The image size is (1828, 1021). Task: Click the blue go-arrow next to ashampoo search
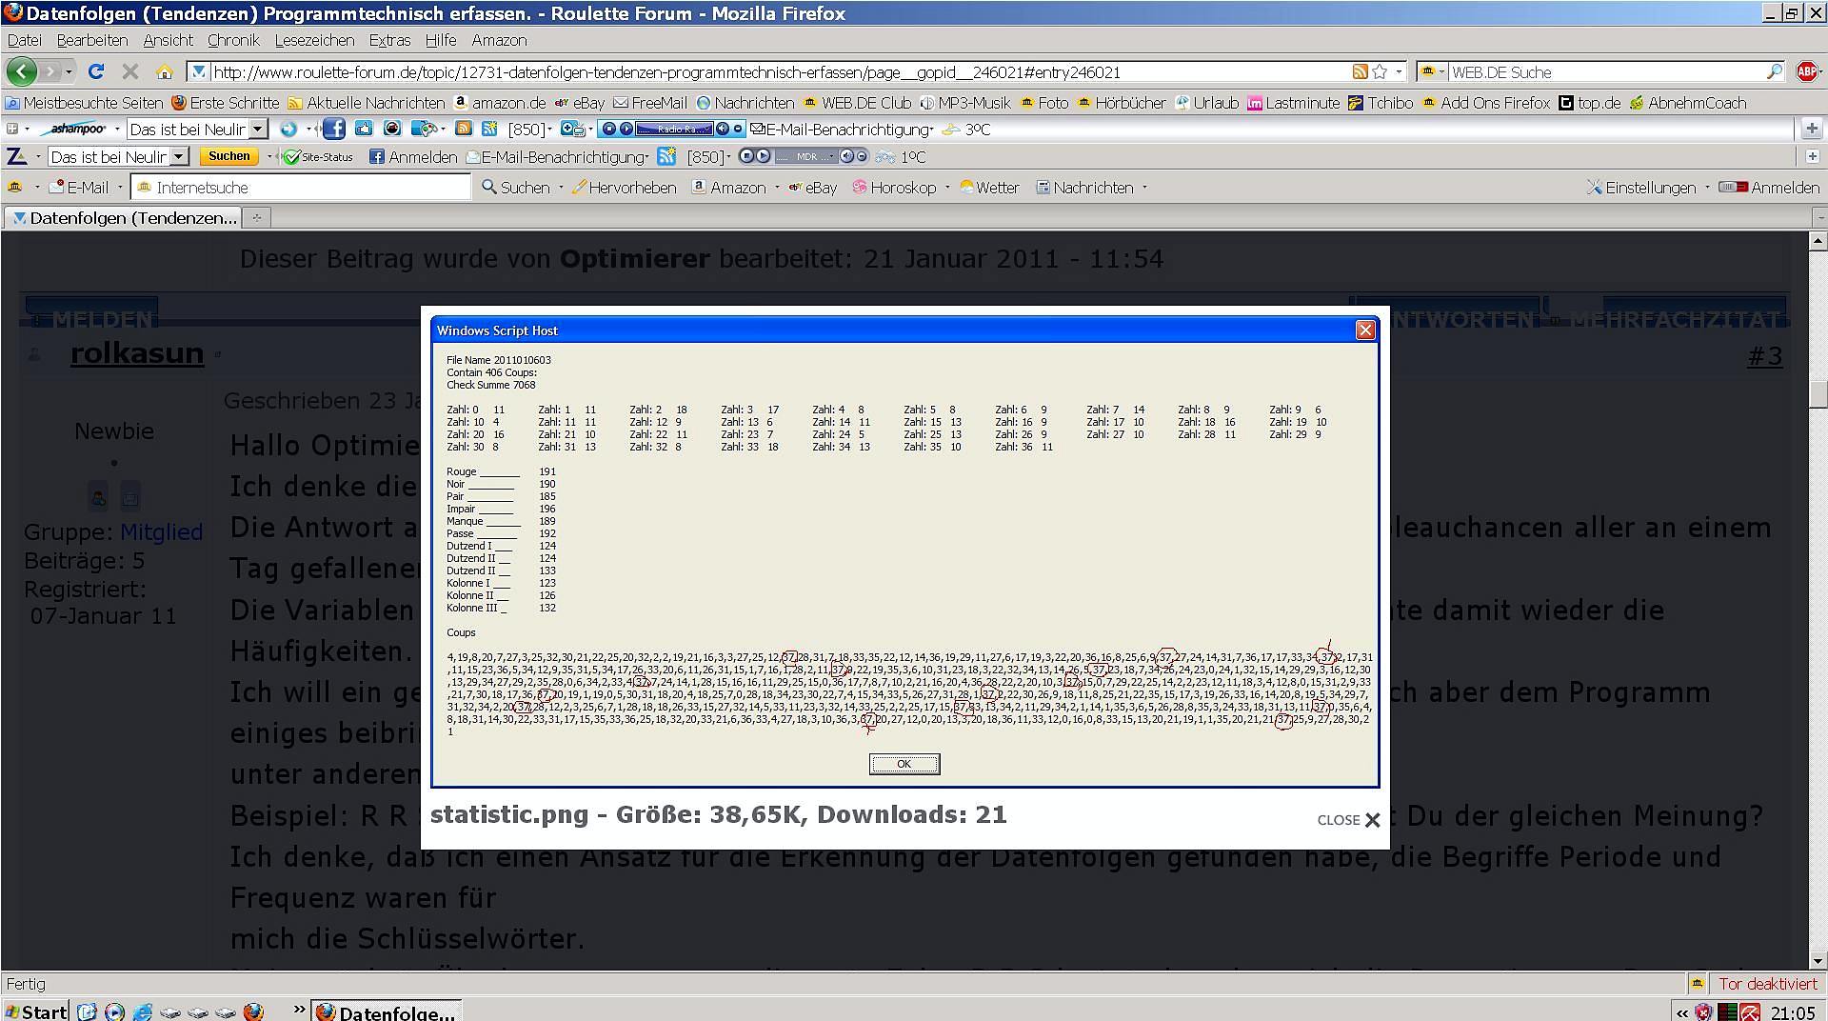click(288, 129)
